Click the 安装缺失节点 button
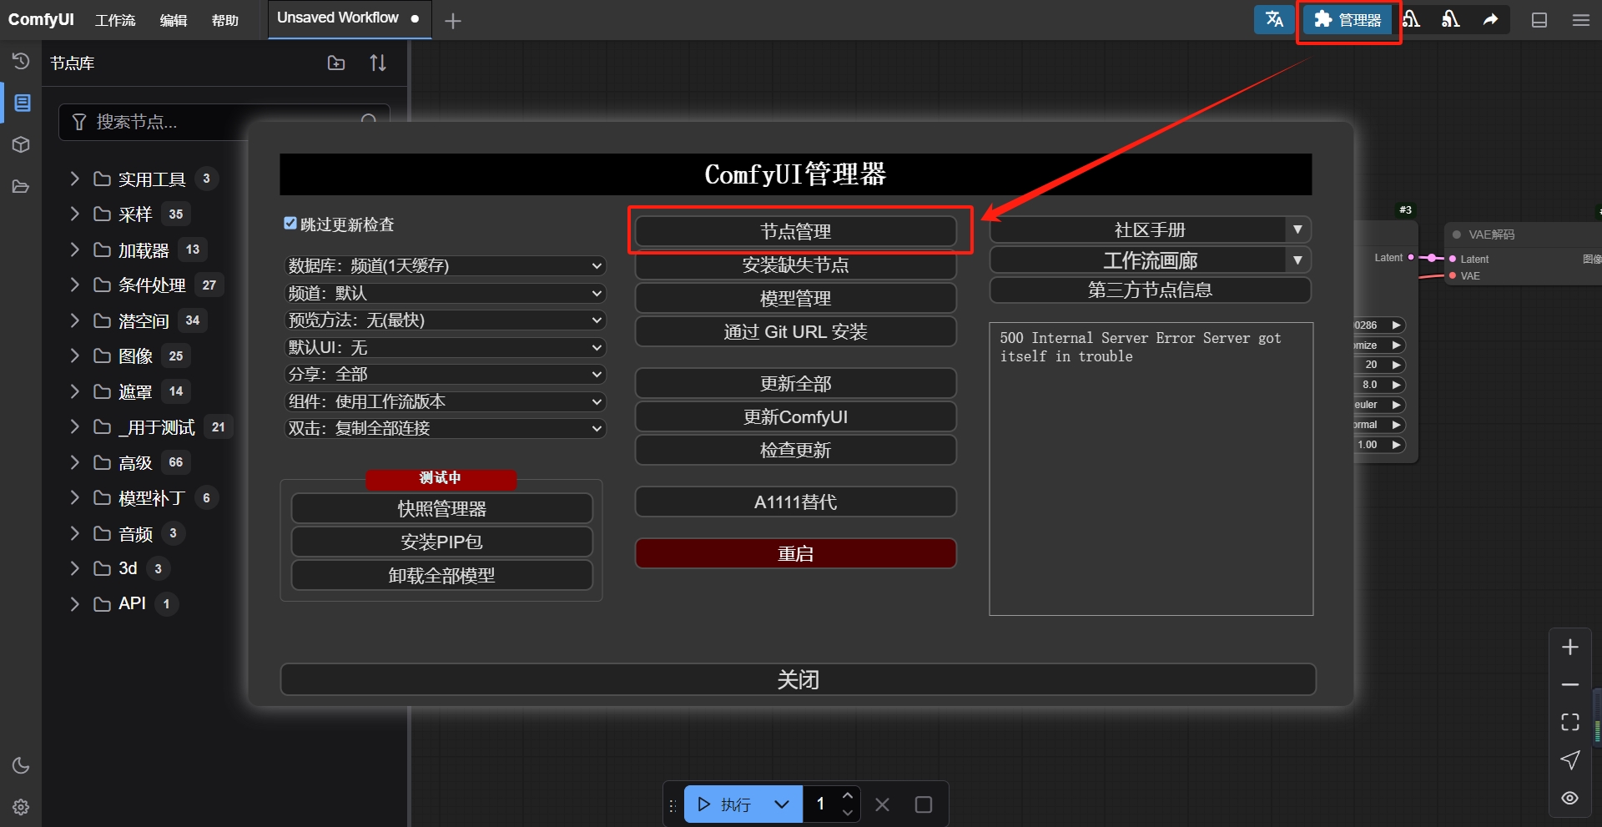The height and width of the screenshot is (827, 1602). [x=796, y=265]
